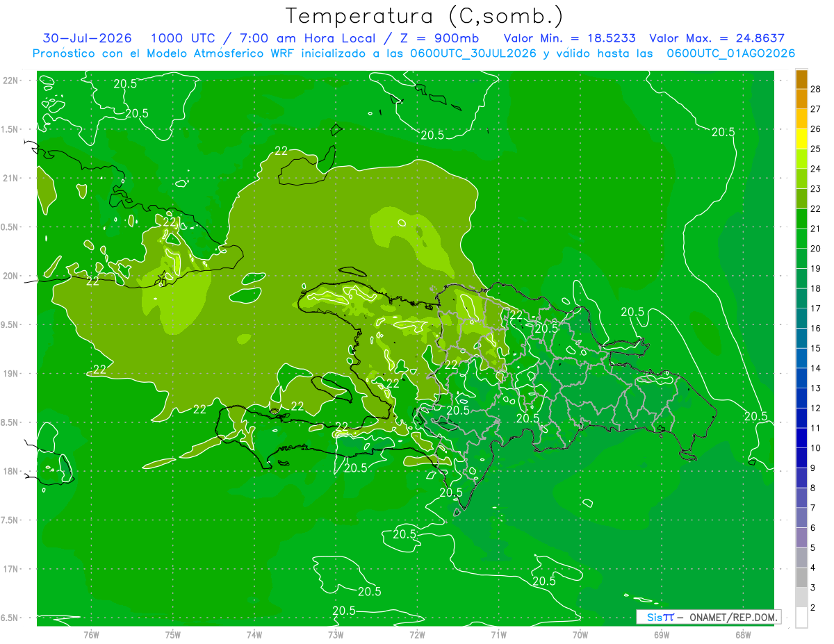The image size is (834, 644).
Task: Pick the blue swatch between 13 and 14
Action: [801, 378]
